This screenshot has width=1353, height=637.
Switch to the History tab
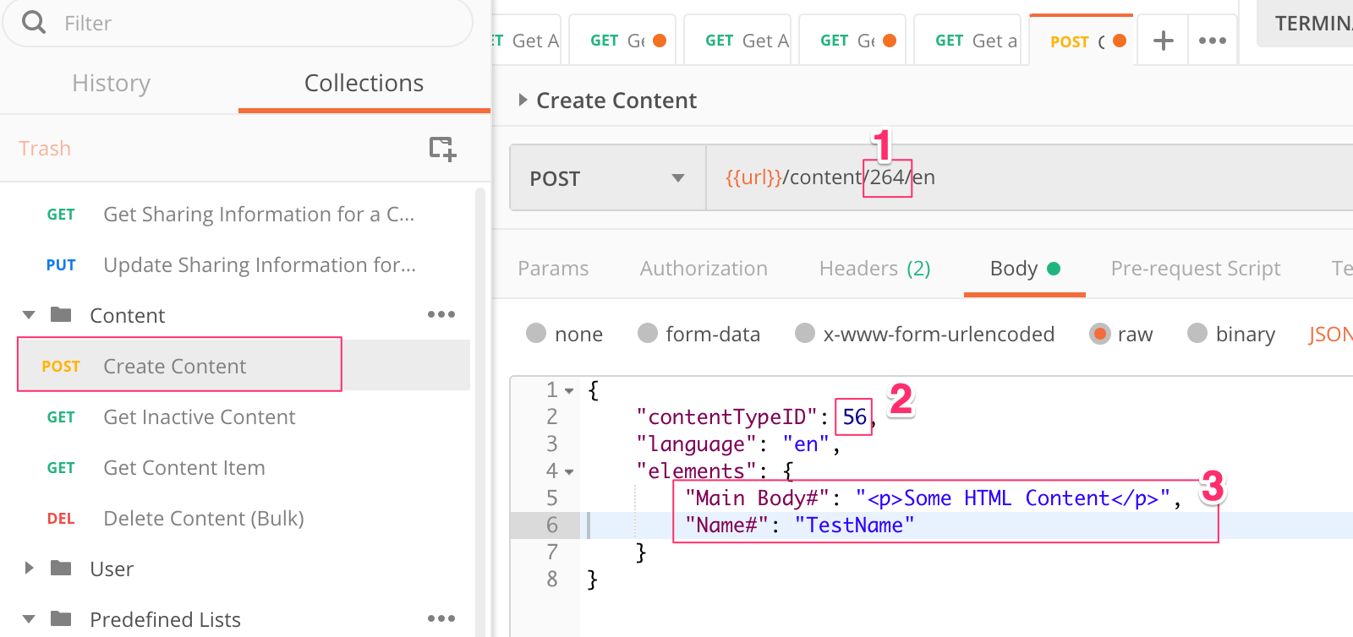tap(111, 83)
